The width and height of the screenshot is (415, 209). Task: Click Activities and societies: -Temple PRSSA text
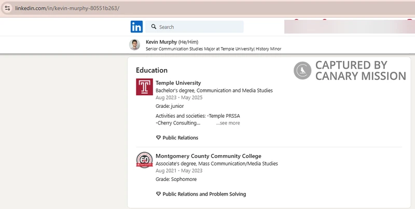point(198,116)
